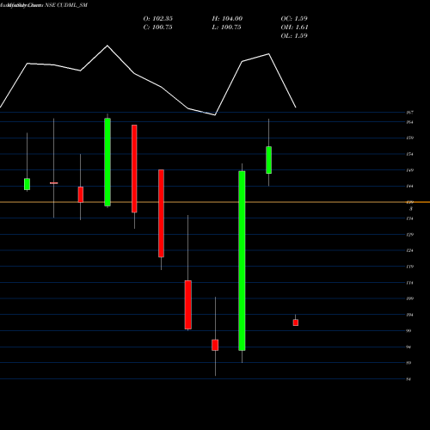Click the 154 price axis label
The image size is (430, 430).
[x=409, y=154]
